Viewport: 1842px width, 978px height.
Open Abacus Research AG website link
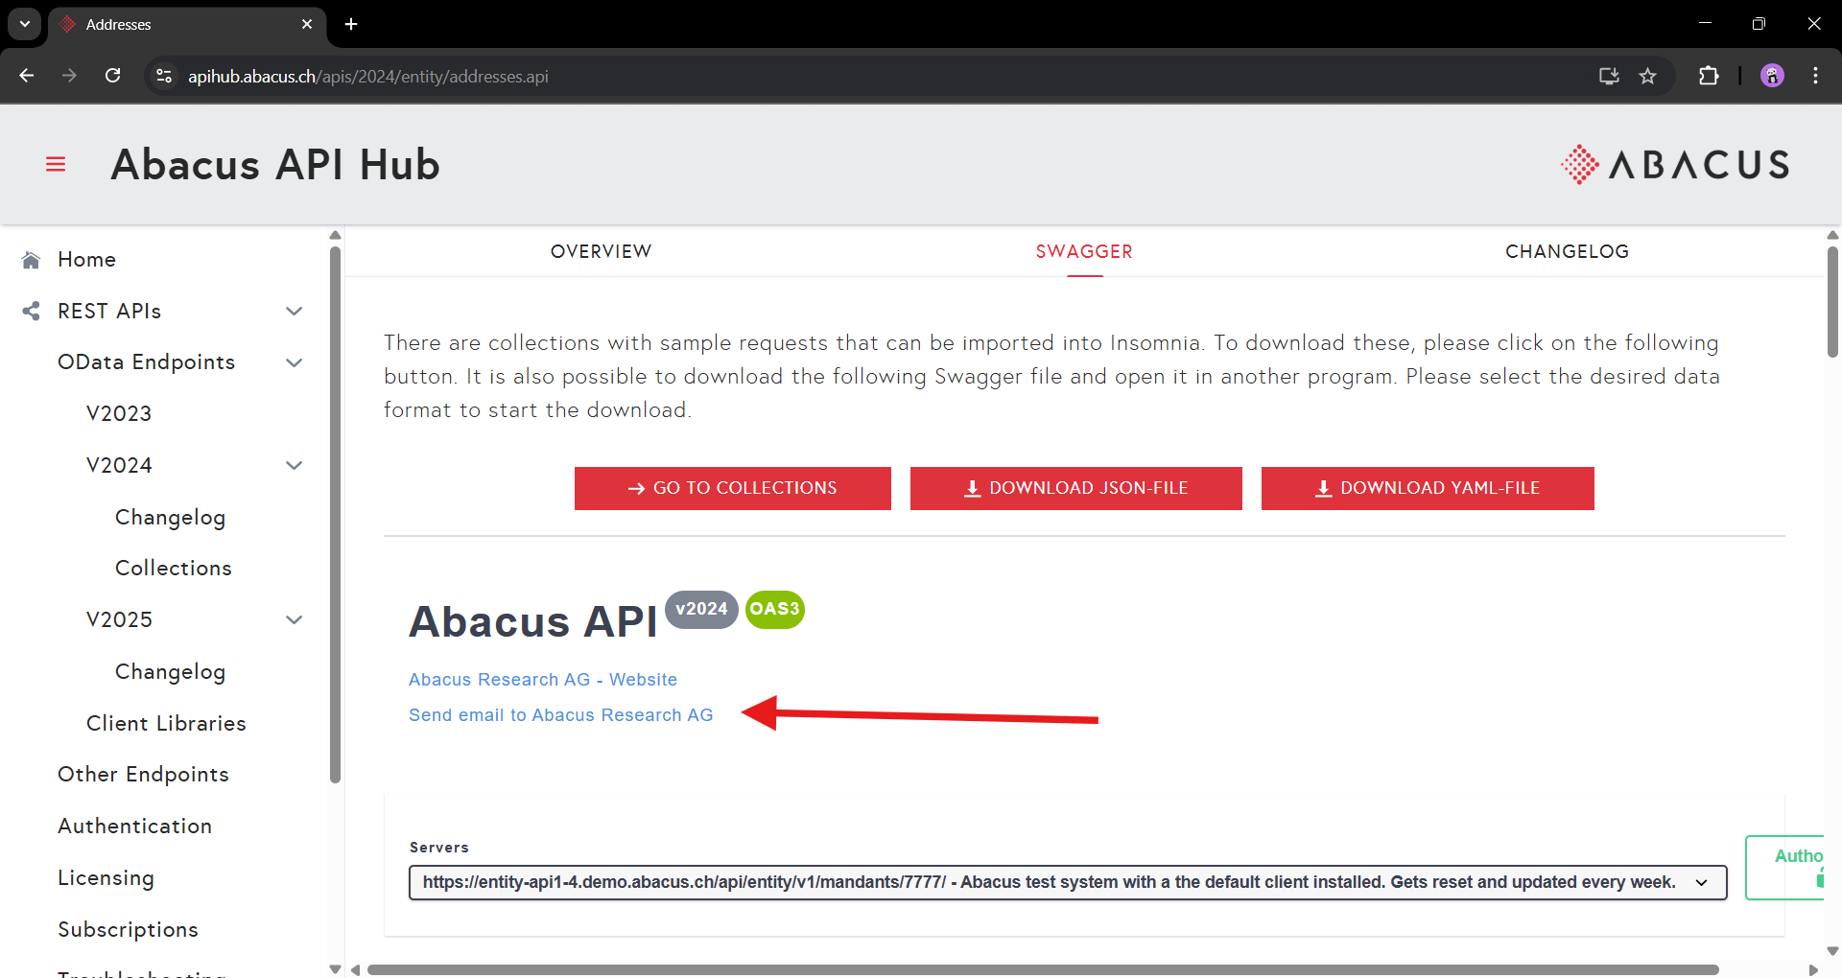pyautogui.click(x=543, y=680)
